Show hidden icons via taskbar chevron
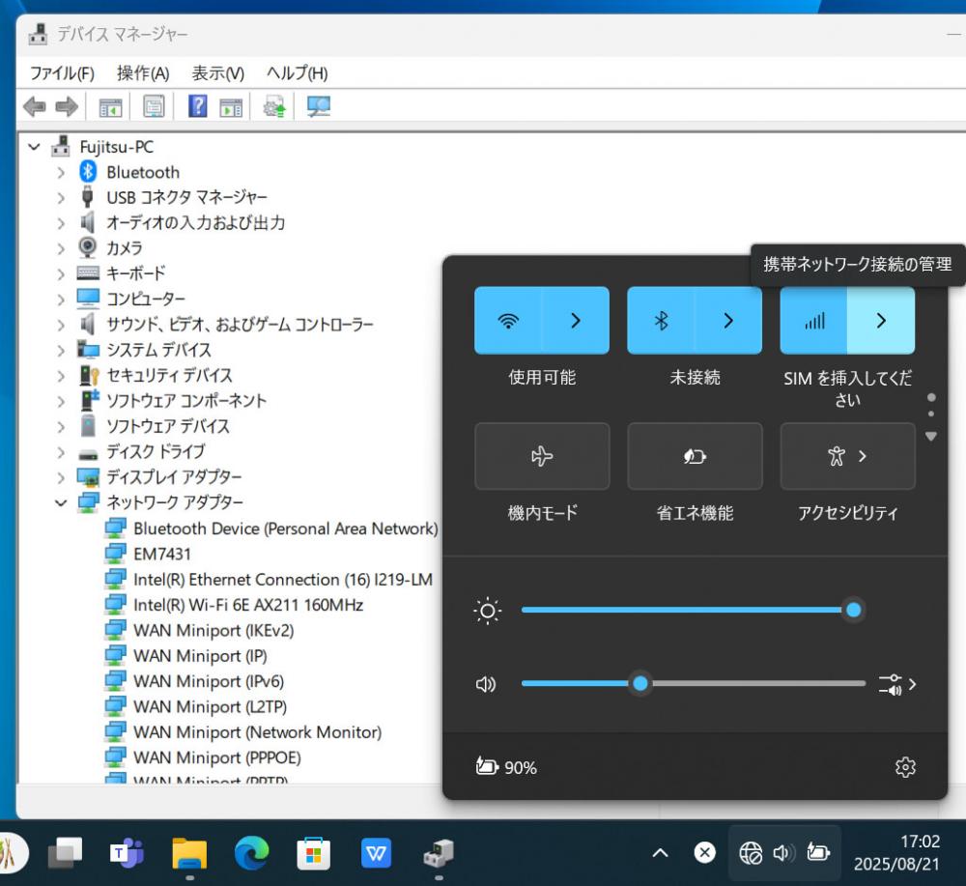 point(660,853)
